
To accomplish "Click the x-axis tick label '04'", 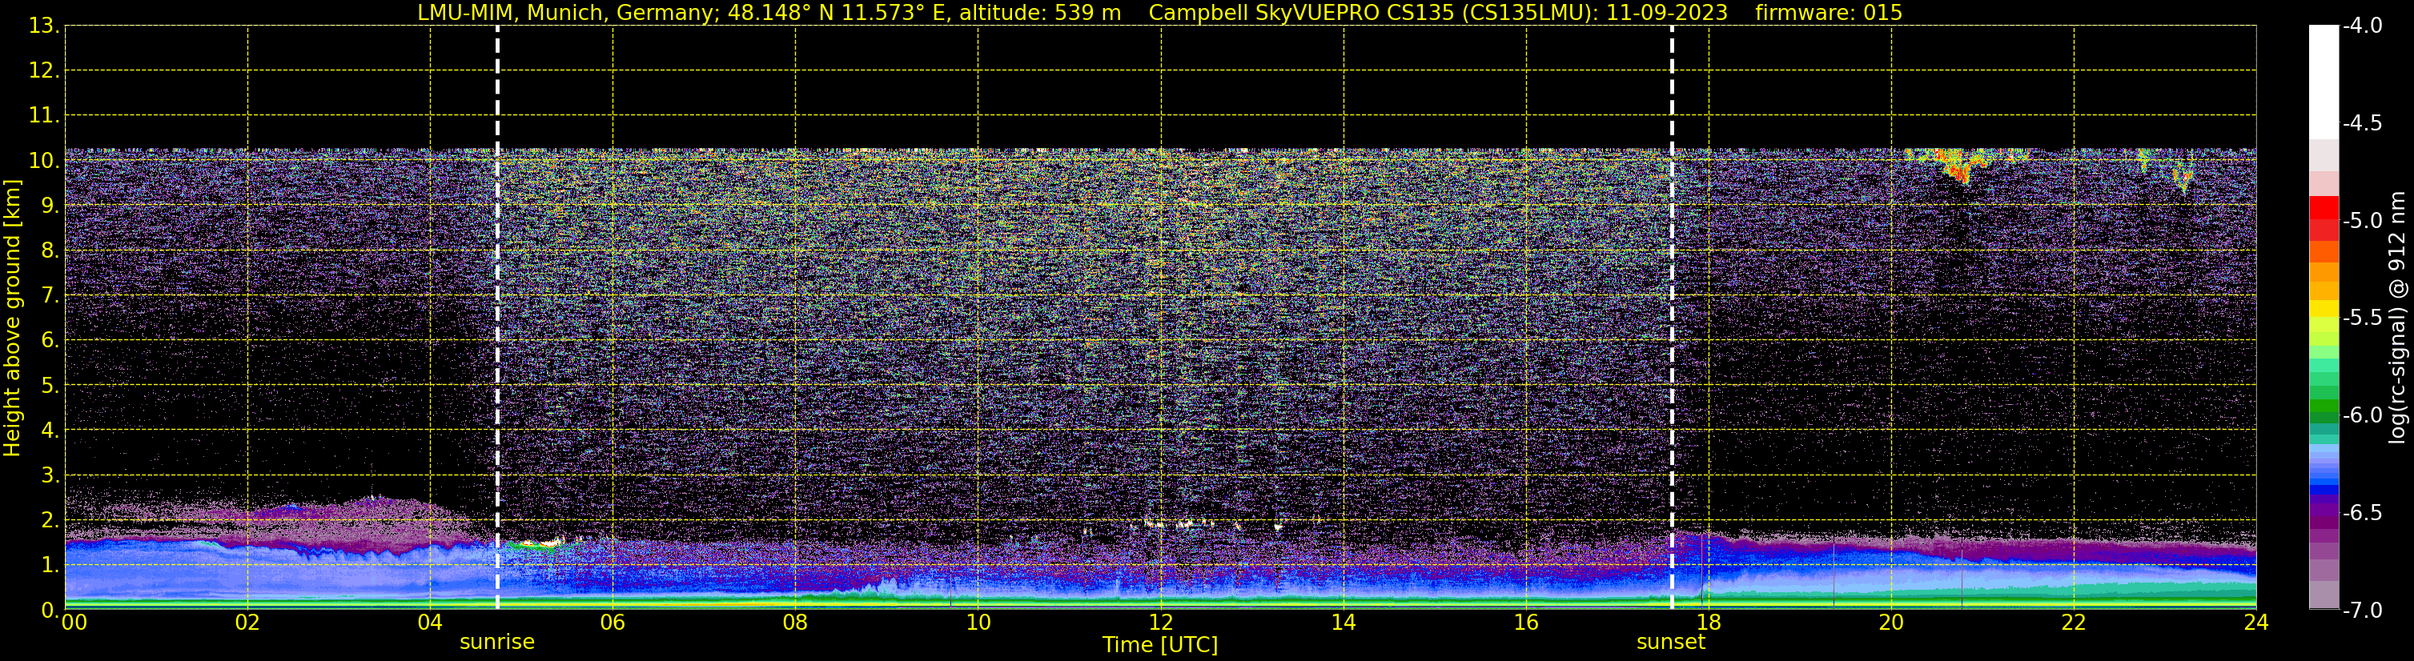I will [430, 623].
